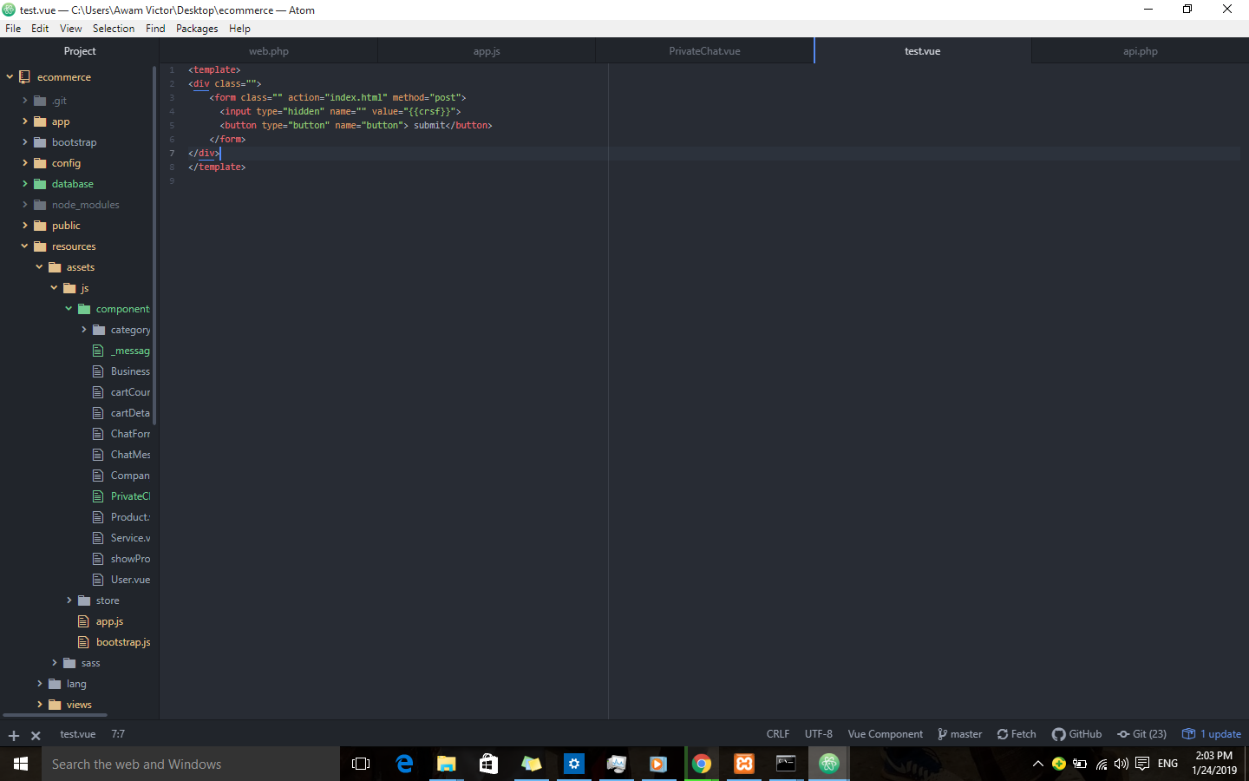The image size is (1249, 781).
Task: Expand the public folder chevron
Action: [x=25, y=226]
